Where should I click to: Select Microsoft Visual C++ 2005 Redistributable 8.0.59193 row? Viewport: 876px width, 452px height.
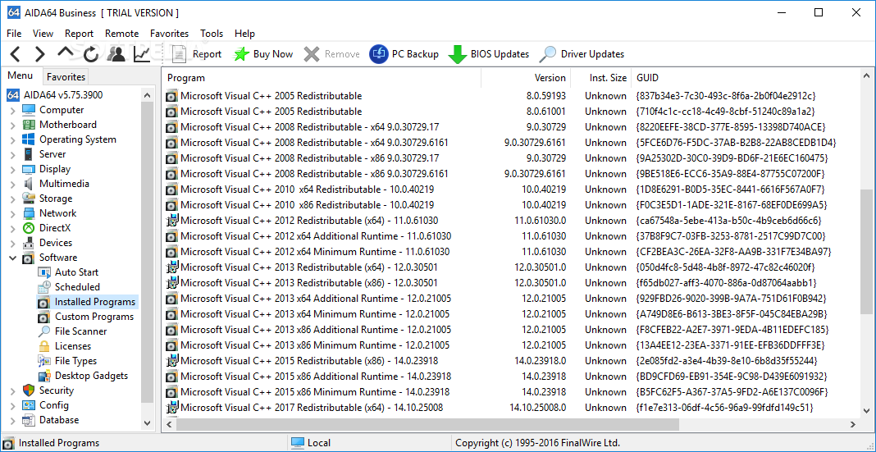pyautogui.click(x=512, y=95)
